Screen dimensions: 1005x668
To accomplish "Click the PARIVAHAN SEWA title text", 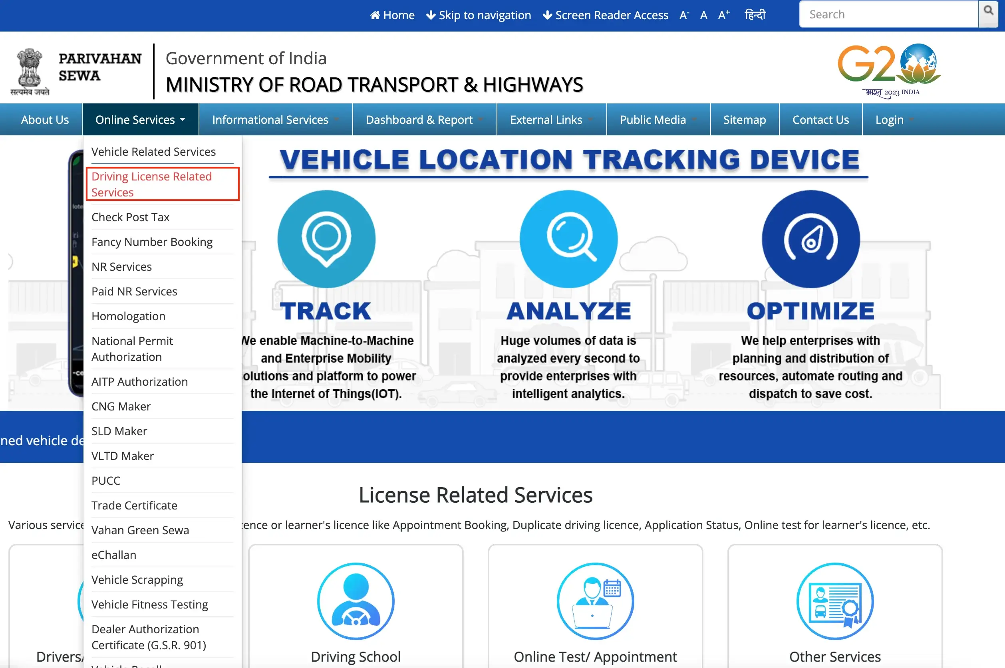I will (x=100, y=67).
